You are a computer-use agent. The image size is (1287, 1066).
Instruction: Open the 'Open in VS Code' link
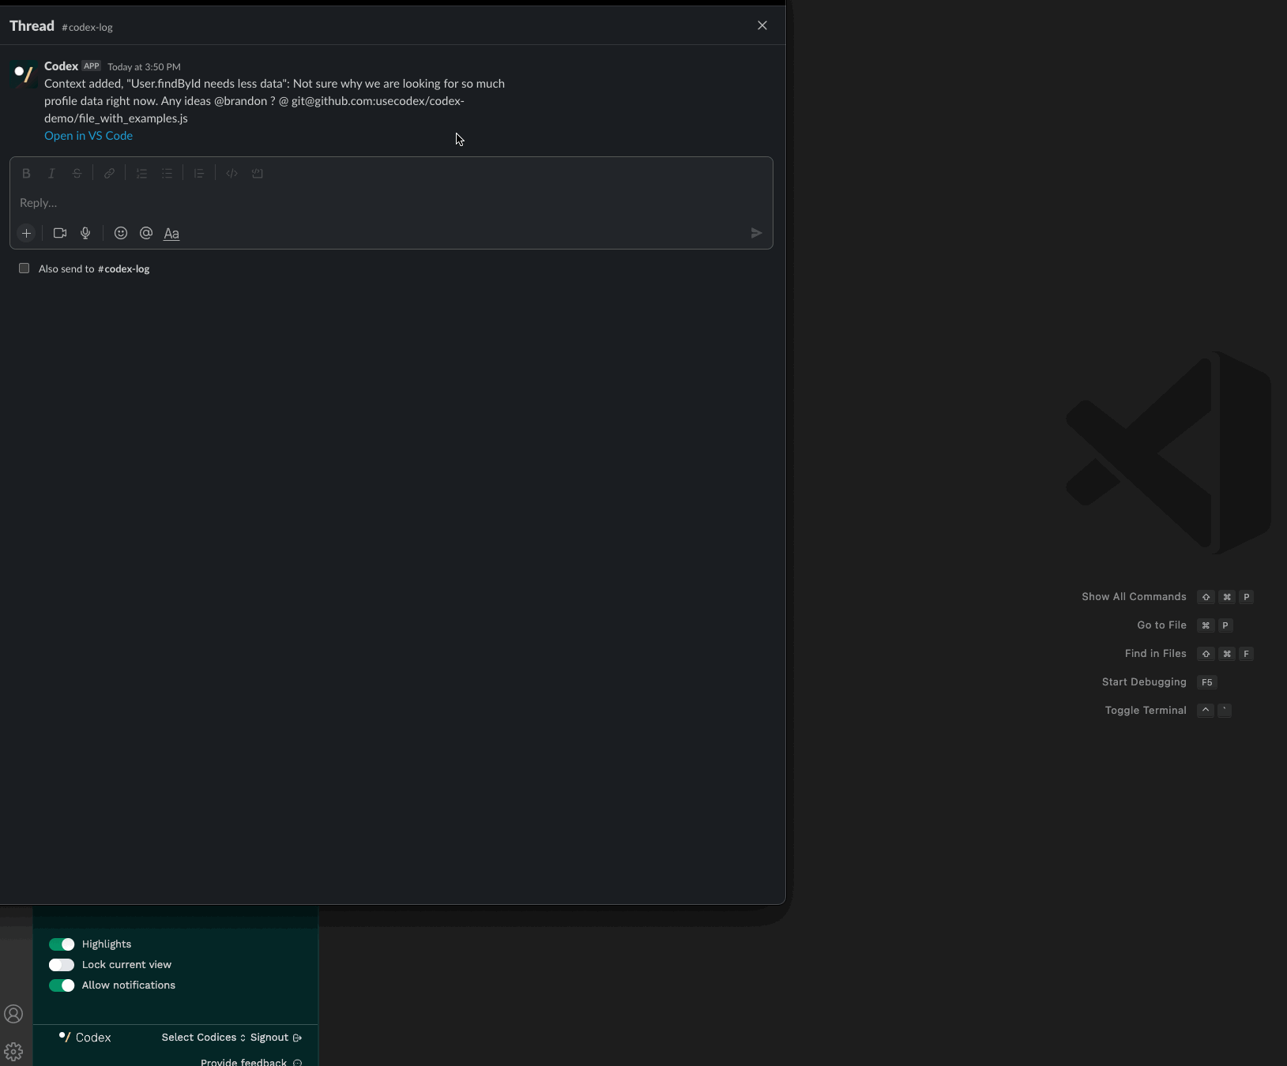click(88, 136)
